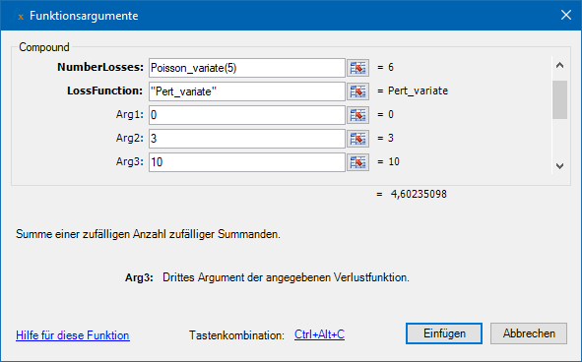This screenshot has height=362, width=582.
Task: Click the 'Funktionsargumente' window title
Action: click(x=84, y=16)
